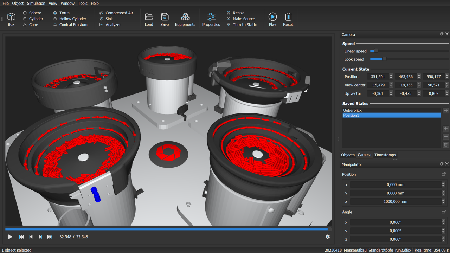Add a Hollow Cylinder shape
450x253 pixels.
(70, 19)
